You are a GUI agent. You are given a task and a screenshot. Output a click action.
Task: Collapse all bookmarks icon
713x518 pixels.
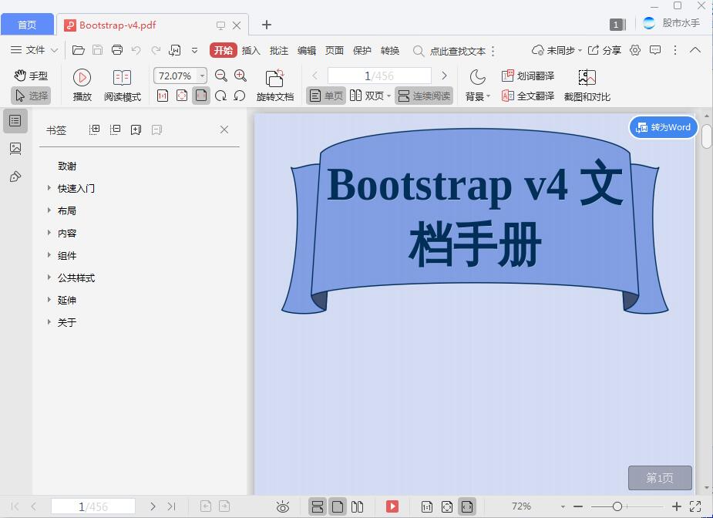click(115, 130)
